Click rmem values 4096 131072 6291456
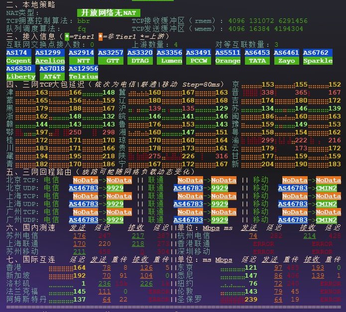This screenshot has width=346, height=312. pyautogui.click(x=268, y=21)
